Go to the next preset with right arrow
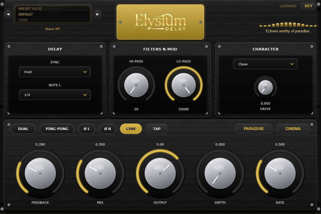 tap(97, 14)
